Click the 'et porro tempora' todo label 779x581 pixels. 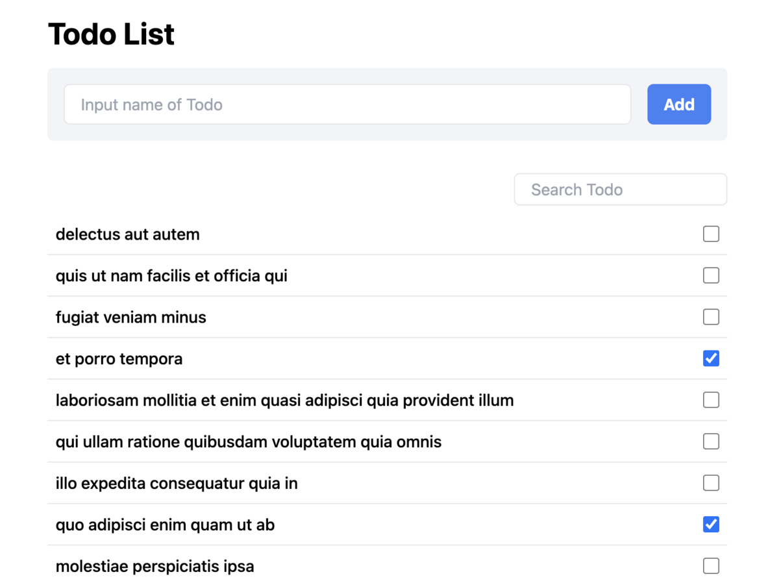119,359
